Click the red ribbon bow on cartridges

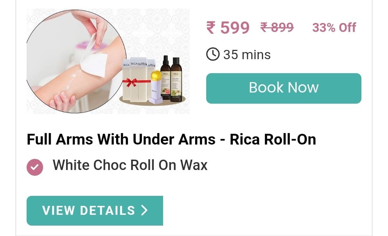click(131, 82)
